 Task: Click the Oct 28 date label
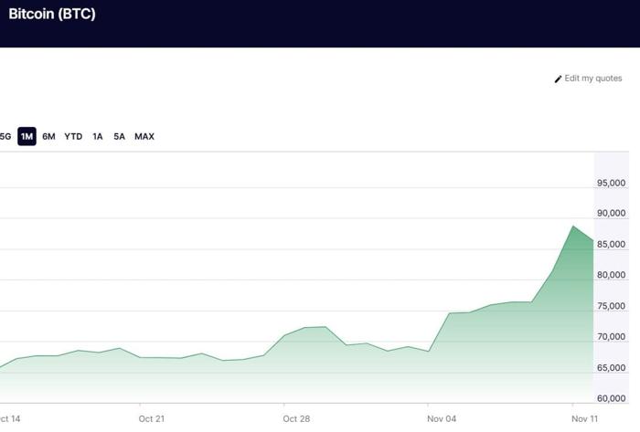tap(296, 418)
